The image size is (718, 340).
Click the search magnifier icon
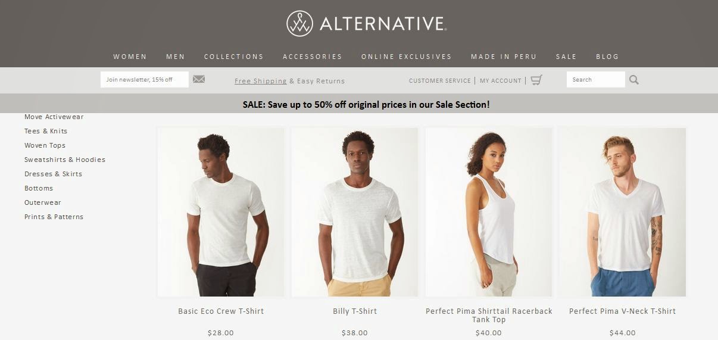pyautogui.click(x=634, y=80)
